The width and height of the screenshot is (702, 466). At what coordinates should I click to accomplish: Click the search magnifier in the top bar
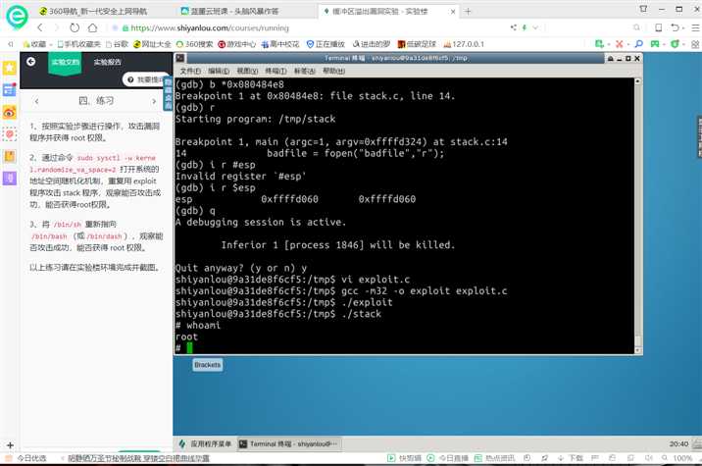pyautogui.click(x=636, y=27)
